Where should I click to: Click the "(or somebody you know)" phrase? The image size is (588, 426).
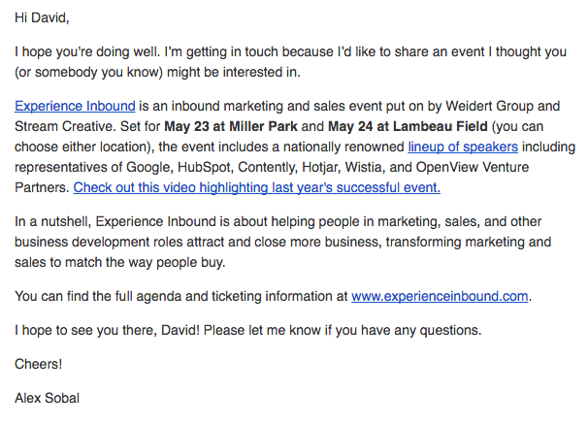tap(88, 72)
